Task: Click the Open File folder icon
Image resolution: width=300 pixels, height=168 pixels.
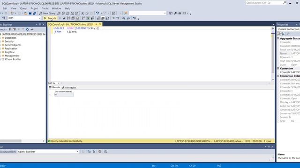Action: pyautogui.click(x=25, y=13)
